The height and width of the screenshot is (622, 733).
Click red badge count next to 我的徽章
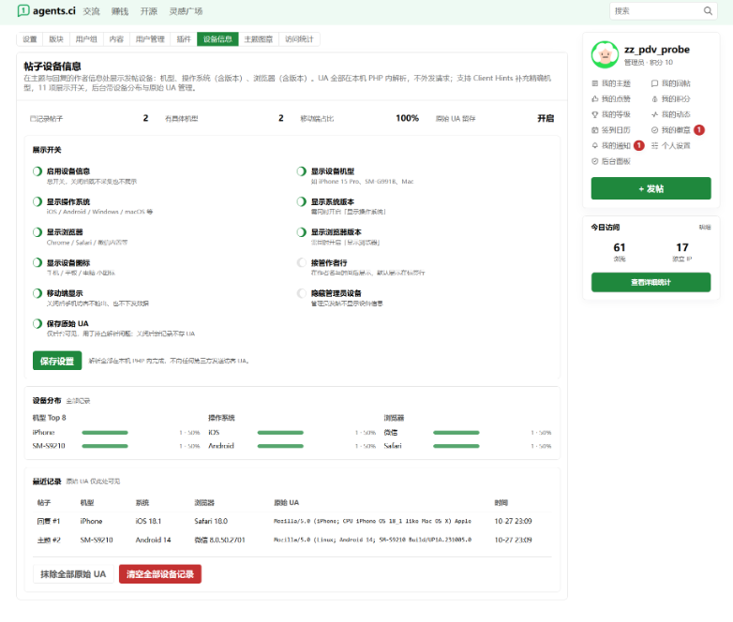point(699,130)
